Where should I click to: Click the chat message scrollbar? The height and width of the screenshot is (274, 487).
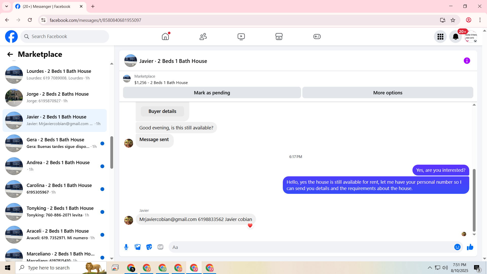point(474,200)
